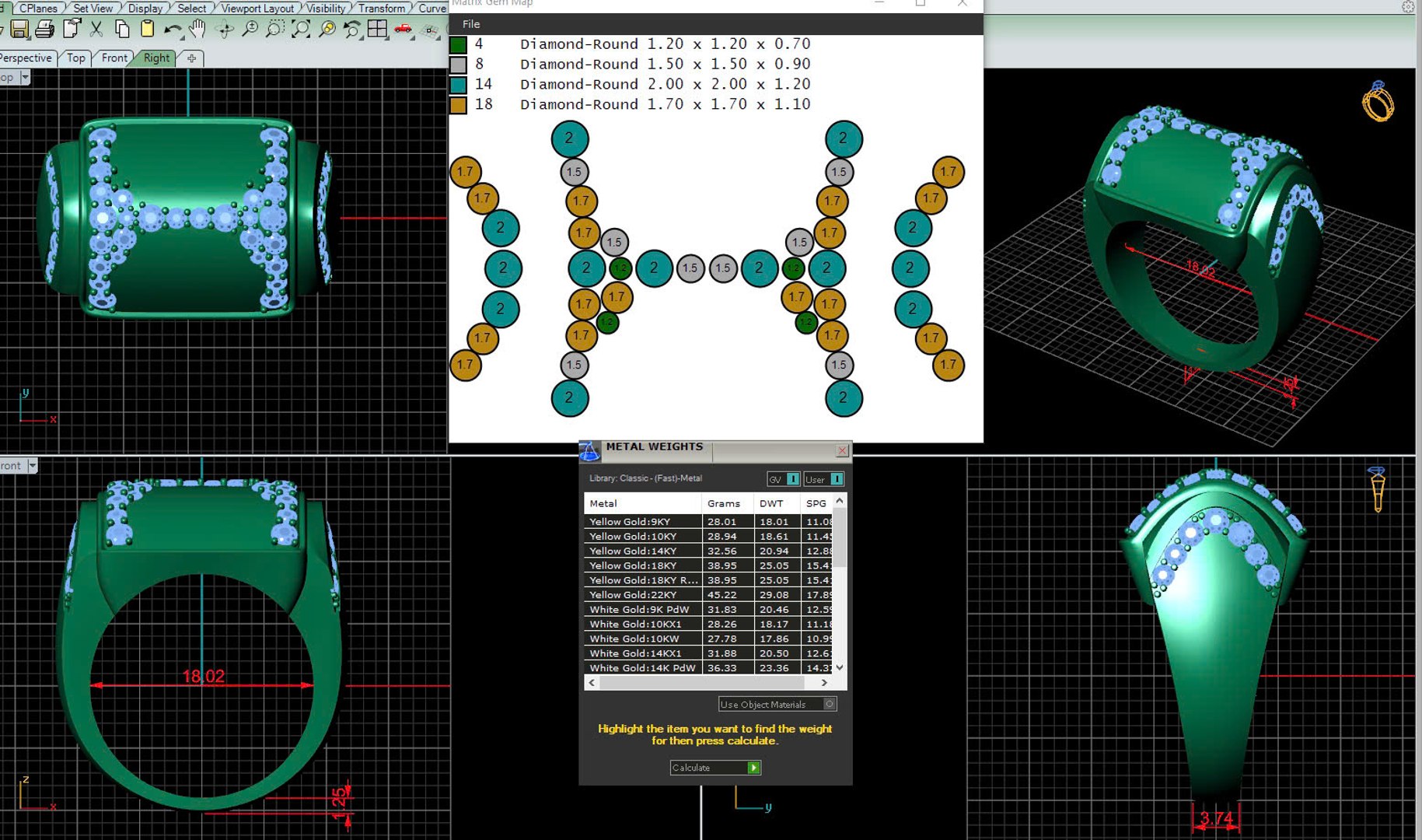The width and height of the screenshot is (1422, 840).
Task: Click the gold ring icon in perspective viewport
Action: [1378, 101]
